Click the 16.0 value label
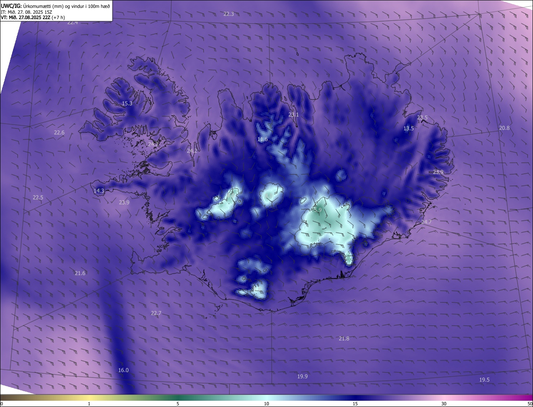This screenshot has height=407, width=533. pos(123,370)
